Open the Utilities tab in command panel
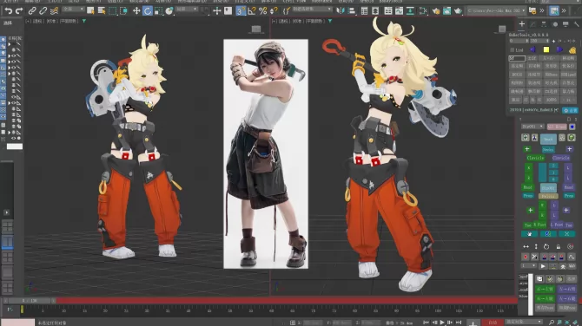 (577, 24)
